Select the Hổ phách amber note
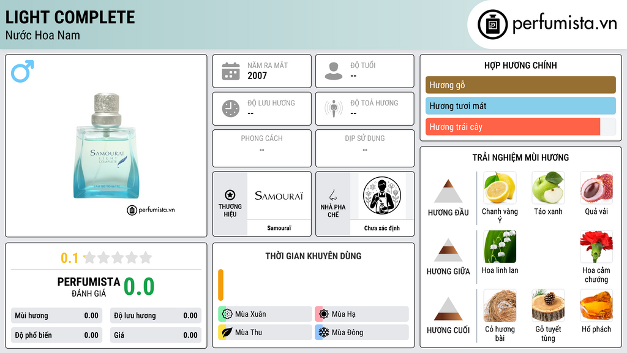627x353 pixels. pos(596,305)
